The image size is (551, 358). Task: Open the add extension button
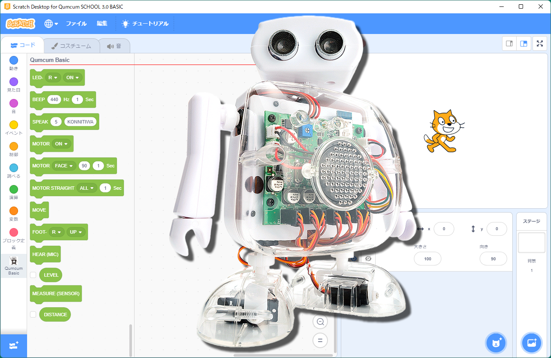pyautogui.click(x=14, y=346)
